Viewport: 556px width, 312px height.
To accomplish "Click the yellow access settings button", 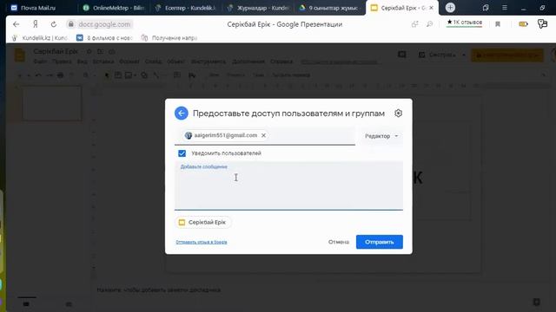I will 507,55.
